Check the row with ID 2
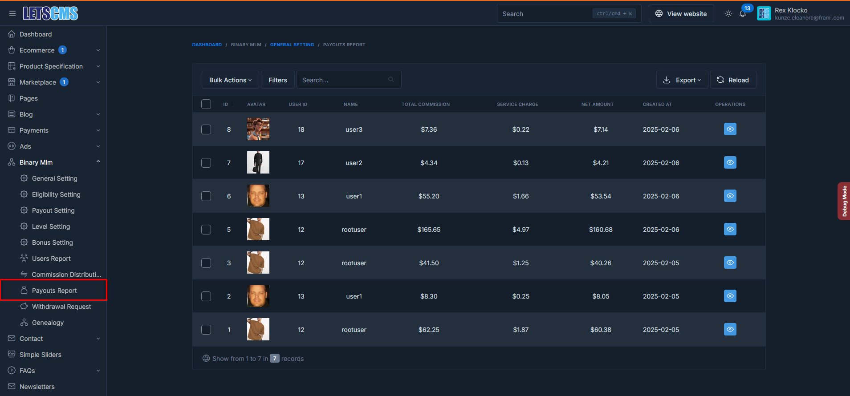 [x=206, y=296]
